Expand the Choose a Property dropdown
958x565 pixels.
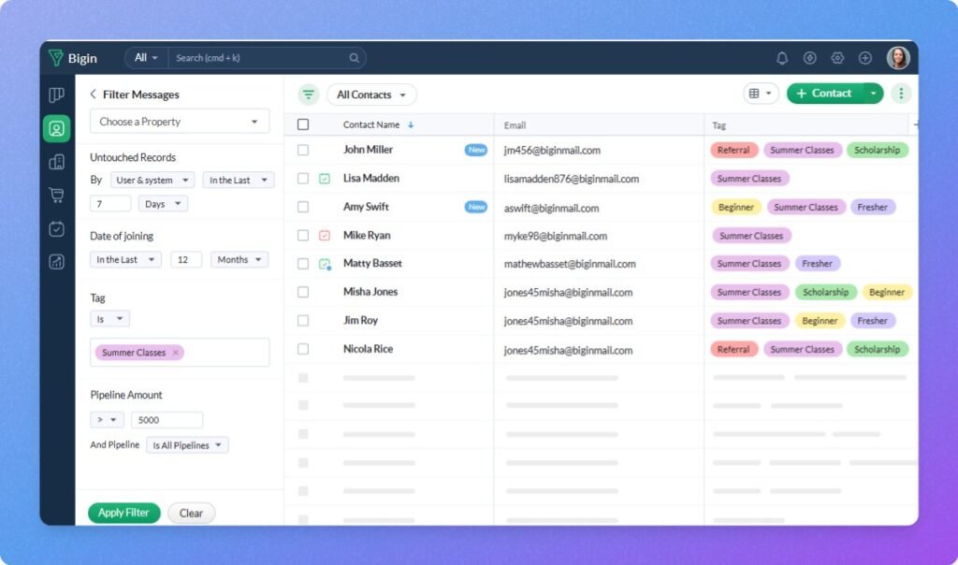[x=180, y=122]
